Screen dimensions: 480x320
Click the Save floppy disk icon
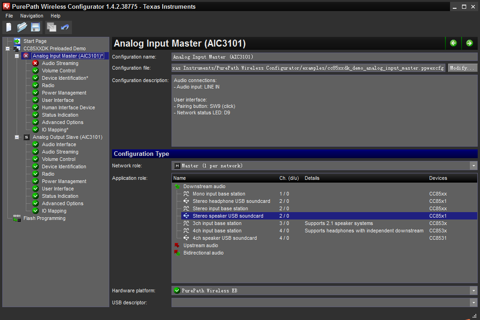(36, 28)
